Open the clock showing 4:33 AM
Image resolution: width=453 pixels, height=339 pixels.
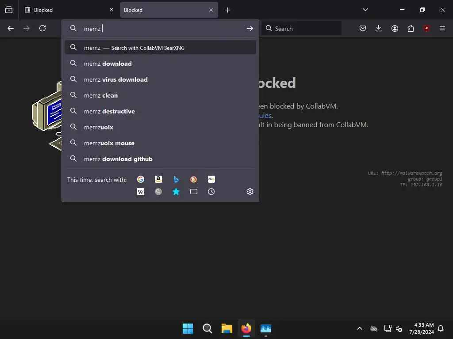coord(422,328)
